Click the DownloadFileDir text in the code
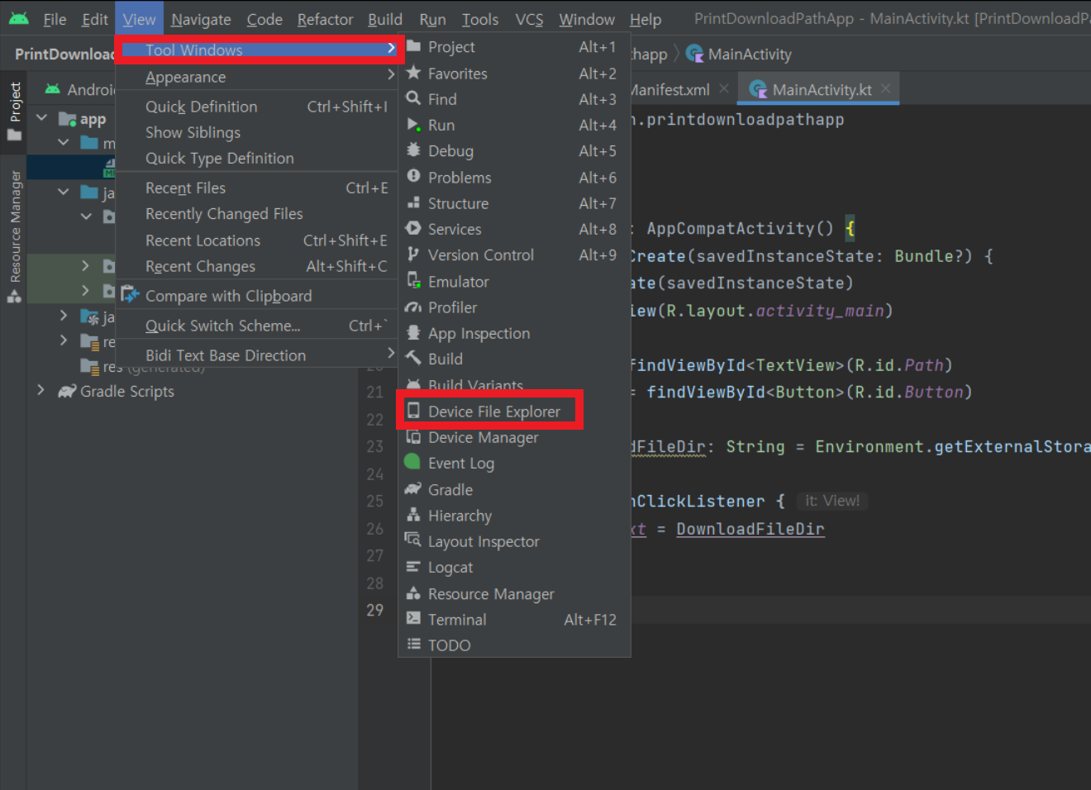Screen dimensions: 1091x790 coord(750,529)
